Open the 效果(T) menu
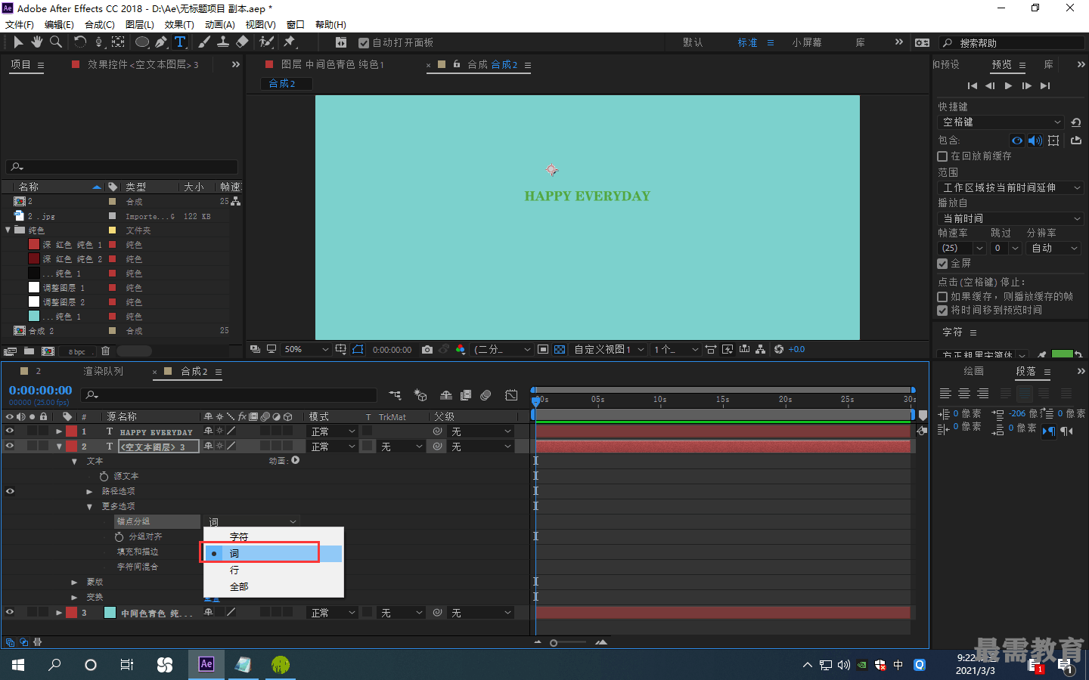 click(x=179, y=25)
